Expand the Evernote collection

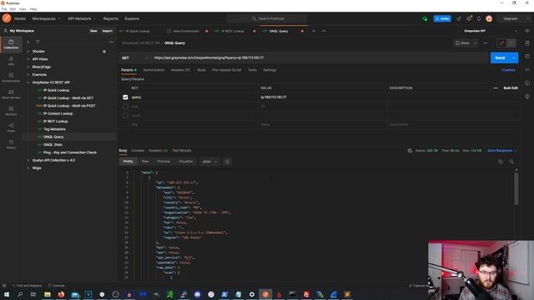tap(28, 75)
